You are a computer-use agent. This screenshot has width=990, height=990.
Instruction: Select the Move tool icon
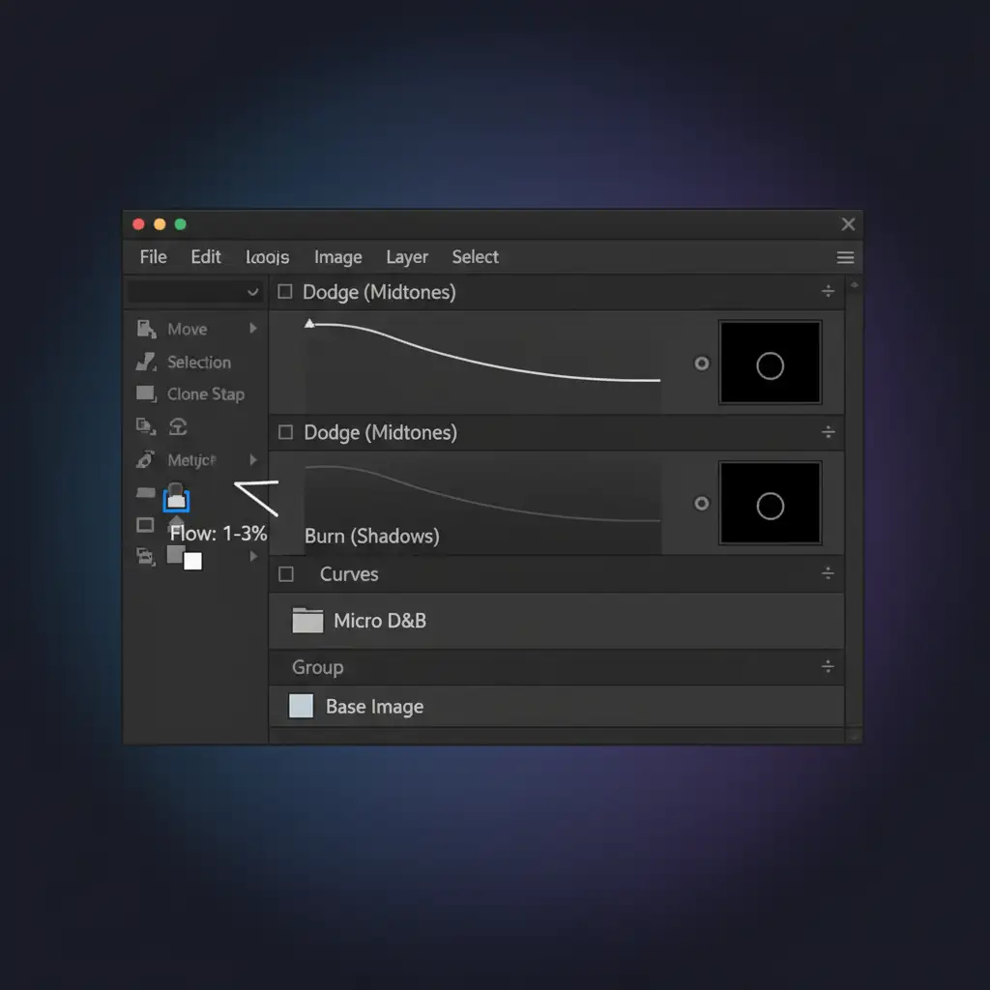pyautogui.click(x=146, y=330)
